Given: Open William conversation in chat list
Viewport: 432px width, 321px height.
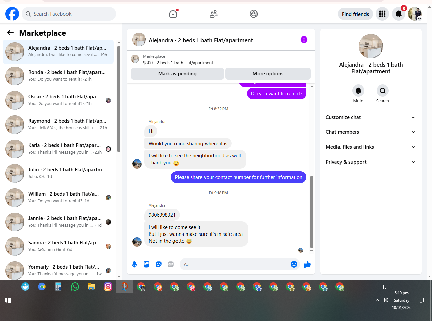Looking at the screenshot, I should click(x=58, y=197).
